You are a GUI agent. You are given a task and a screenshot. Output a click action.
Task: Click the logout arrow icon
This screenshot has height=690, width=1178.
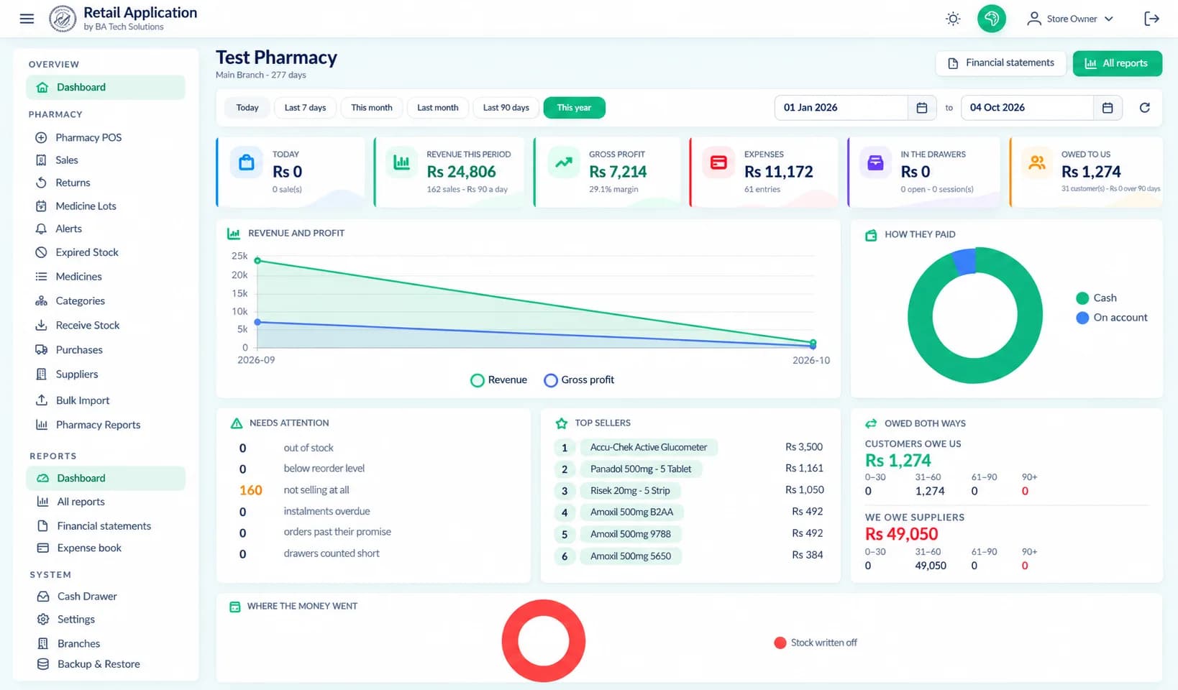click(1151, 19)
